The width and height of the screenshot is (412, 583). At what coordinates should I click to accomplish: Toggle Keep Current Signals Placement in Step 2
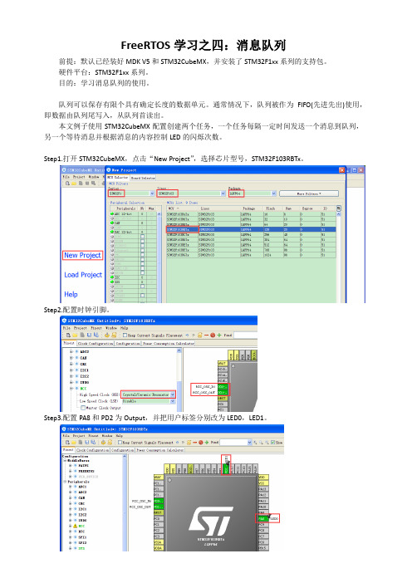click(125, 335)
